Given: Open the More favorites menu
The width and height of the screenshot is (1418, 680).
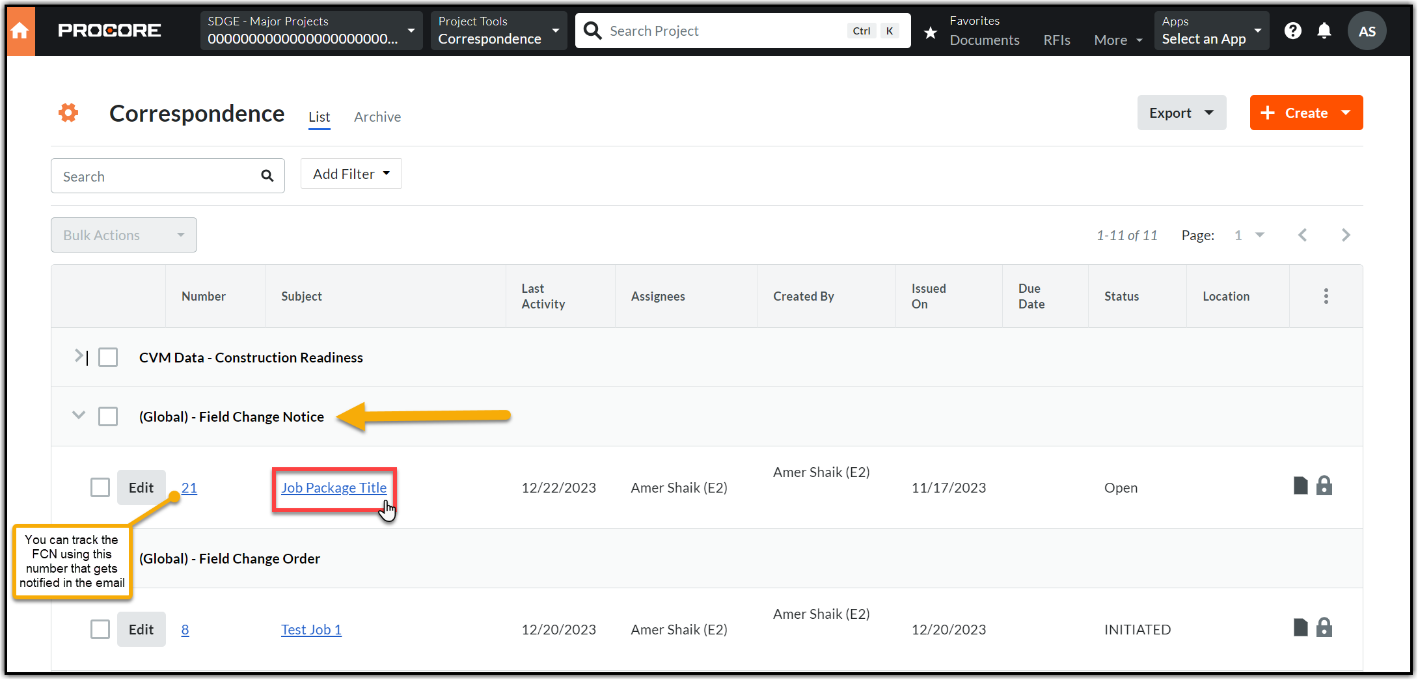Looking at the screenshot, I should [1117, 40].
